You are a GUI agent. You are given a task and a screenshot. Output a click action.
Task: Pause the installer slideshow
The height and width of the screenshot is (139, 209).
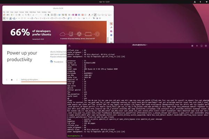click(x=12, y=80)
